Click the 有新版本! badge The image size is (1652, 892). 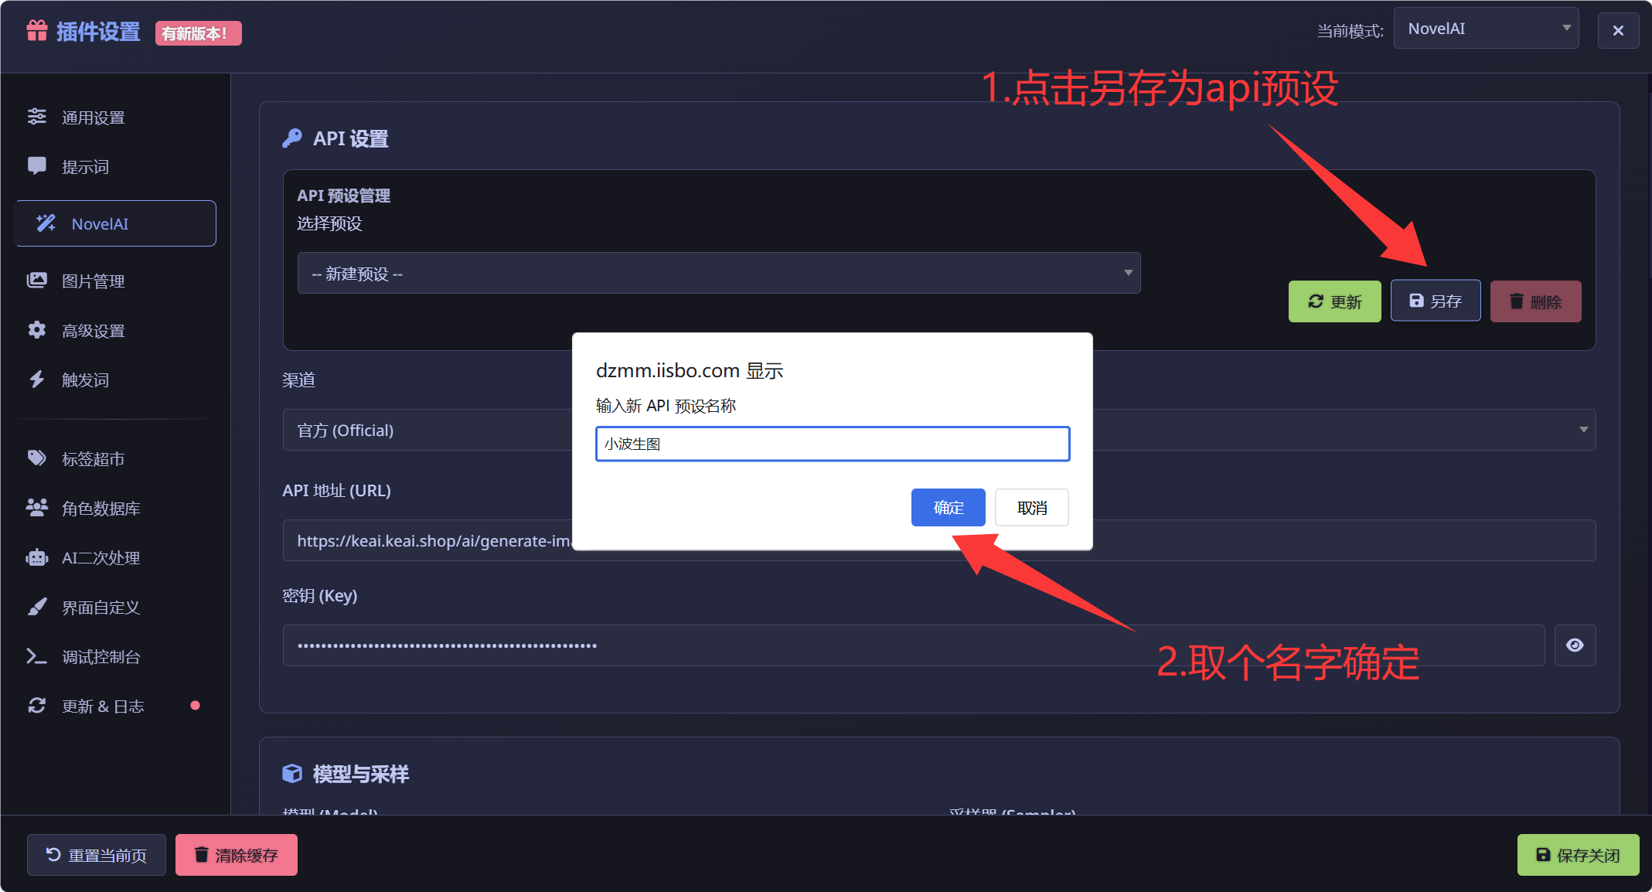click(x=198, y=33)
